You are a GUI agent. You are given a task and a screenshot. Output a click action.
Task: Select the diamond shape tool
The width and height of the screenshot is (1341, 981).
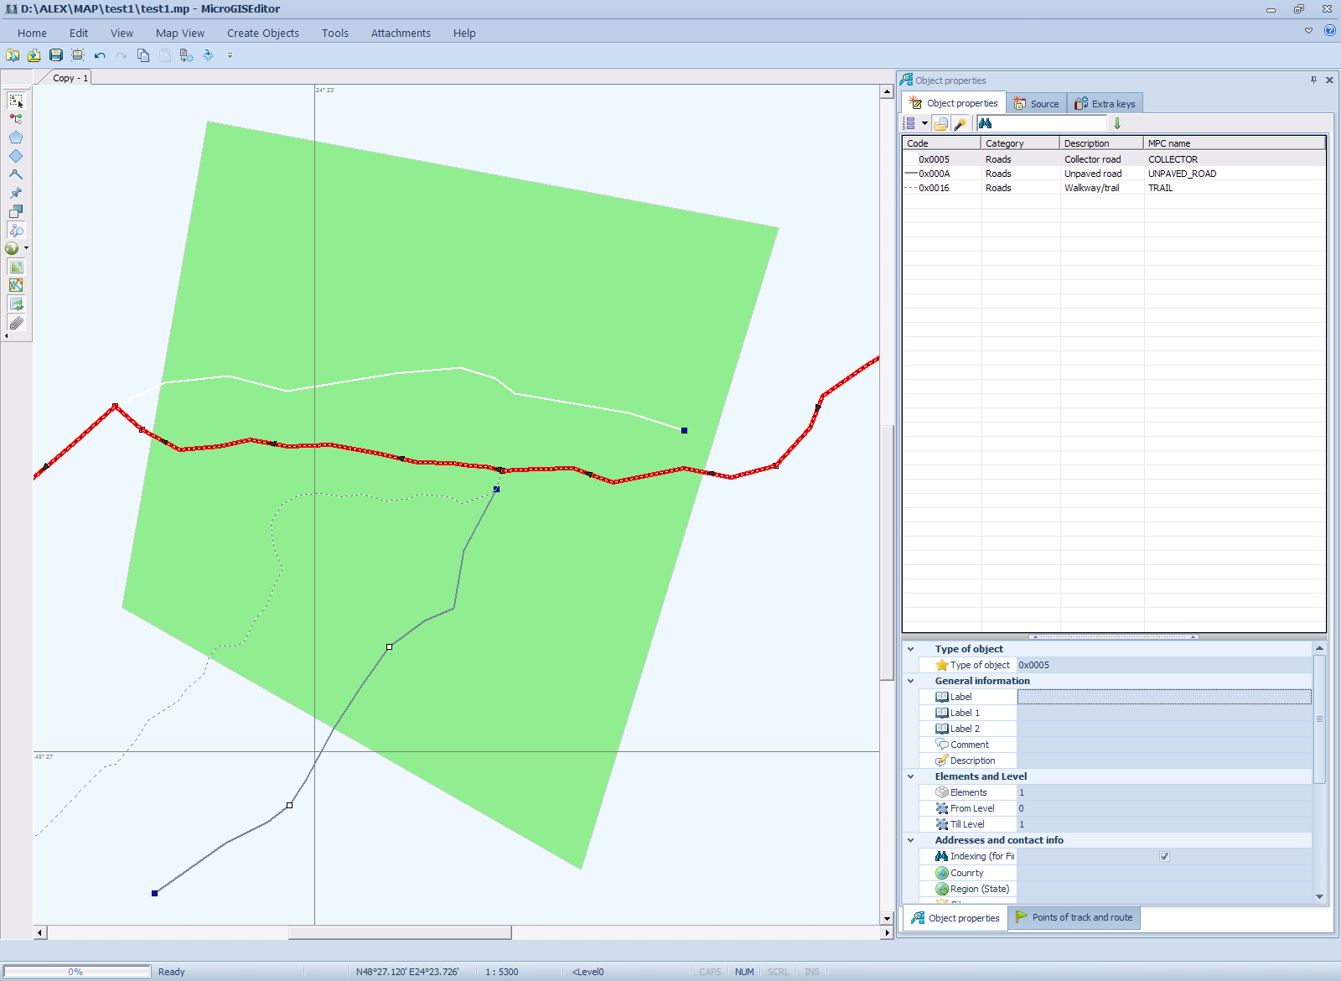[16, 156]
